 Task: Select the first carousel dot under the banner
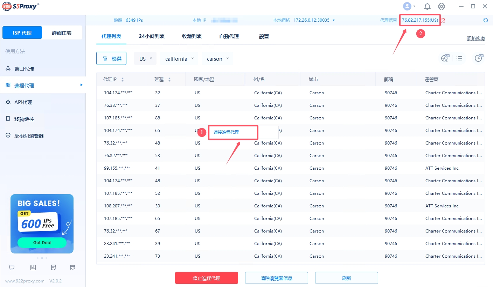coord(37,258)
